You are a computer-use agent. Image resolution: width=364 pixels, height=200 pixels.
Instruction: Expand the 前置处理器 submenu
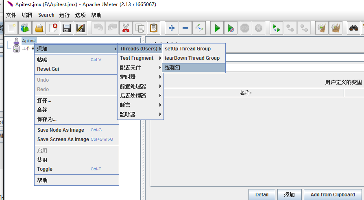tap(140, 86)
